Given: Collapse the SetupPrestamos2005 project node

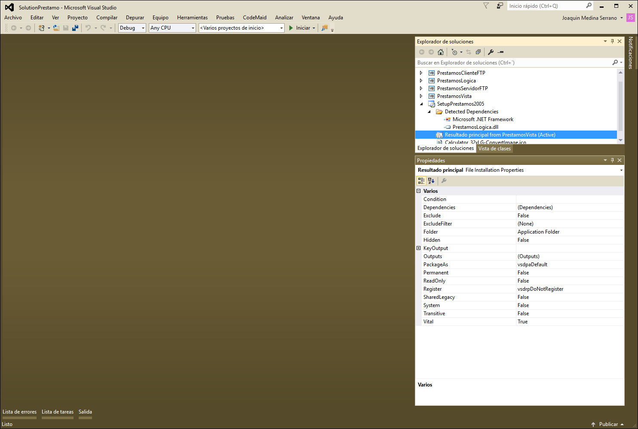Looking at the screenshot, I should [421, 104].
